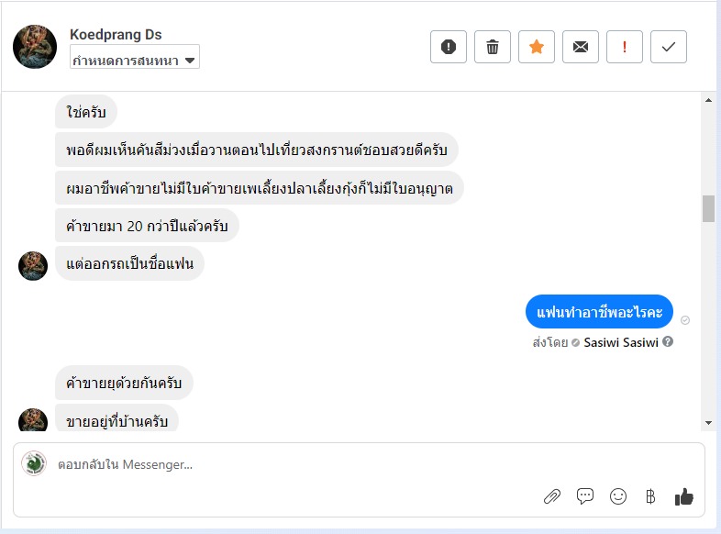Click the blue sent message bubble

[599, 311]
